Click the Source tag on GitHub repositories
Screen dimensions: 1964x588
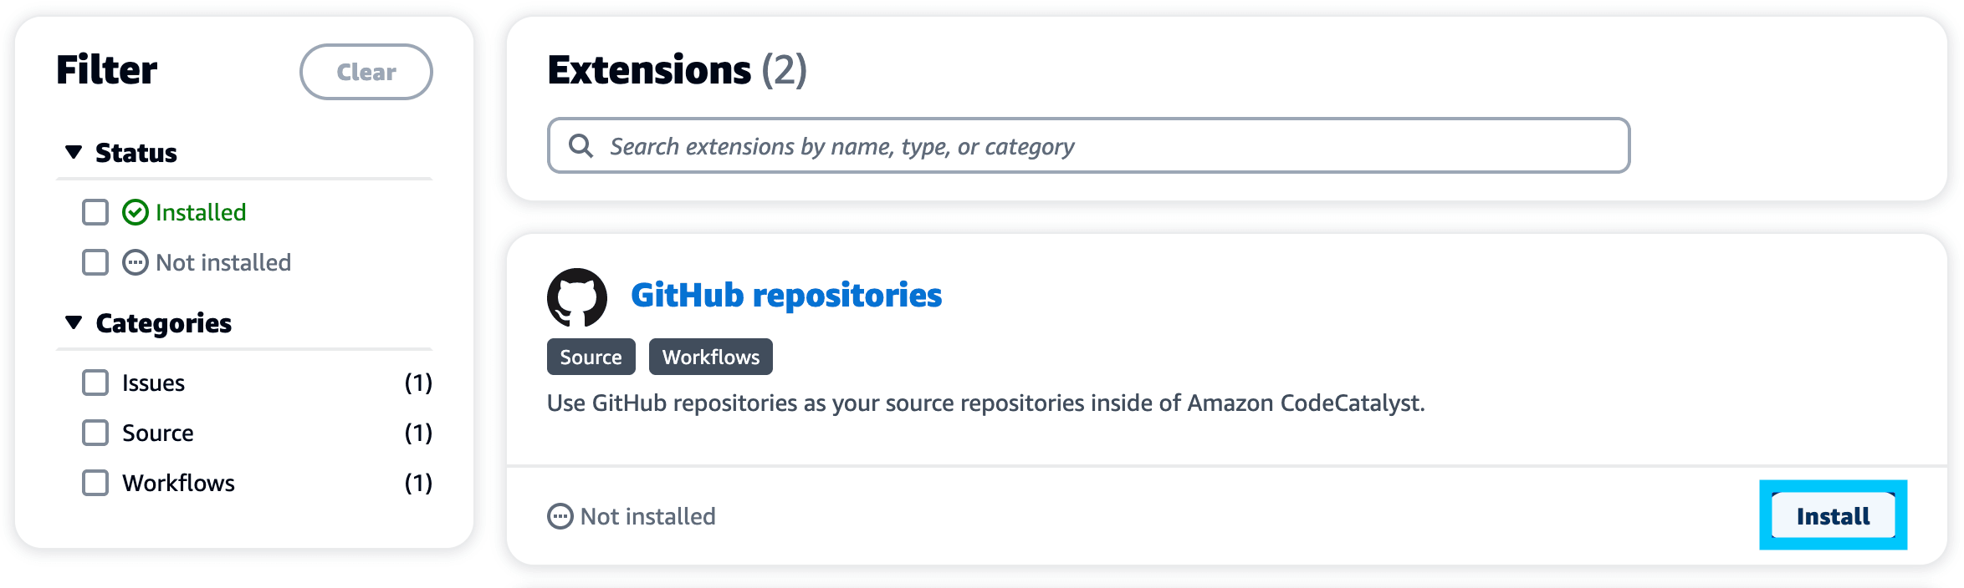(x=591, y=357)
